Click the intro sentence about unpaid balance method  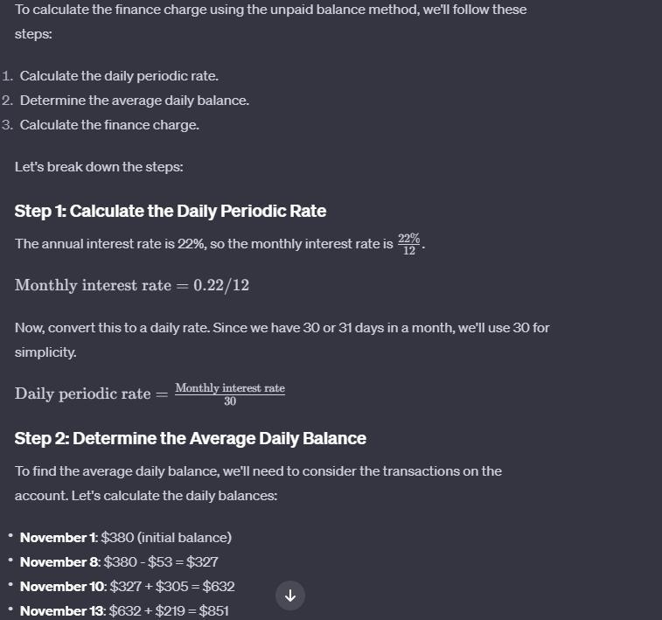[x=270, y=22]
